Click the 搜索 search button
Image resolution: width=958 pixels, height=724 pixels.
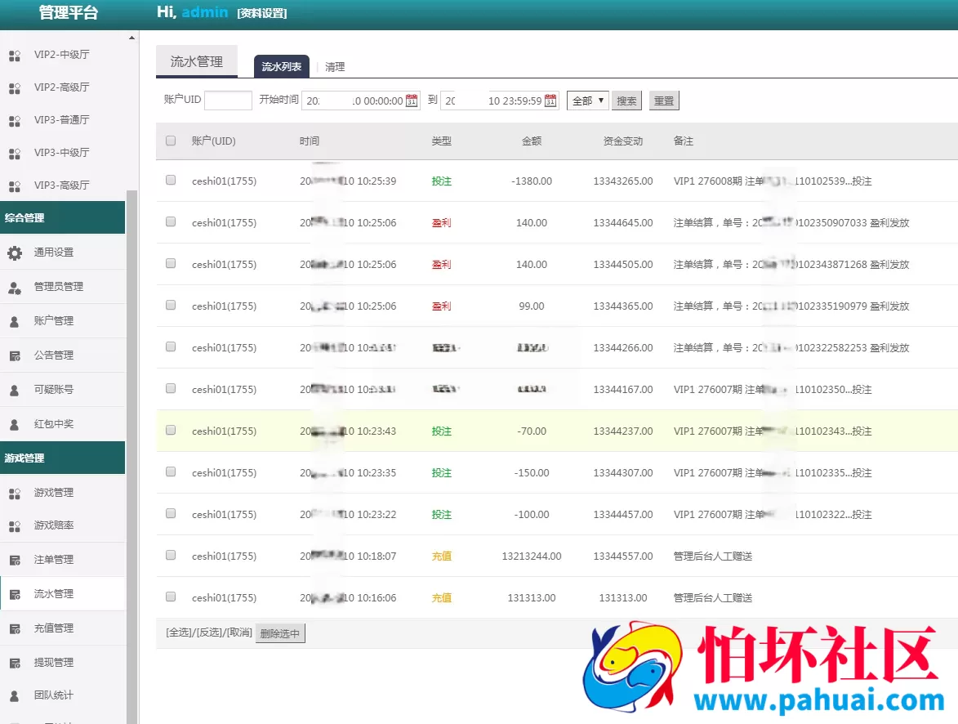(626, 101)
